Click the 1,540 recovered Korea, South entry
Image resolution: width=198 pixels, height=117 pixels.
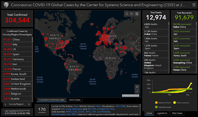click(x=183, y=54)
